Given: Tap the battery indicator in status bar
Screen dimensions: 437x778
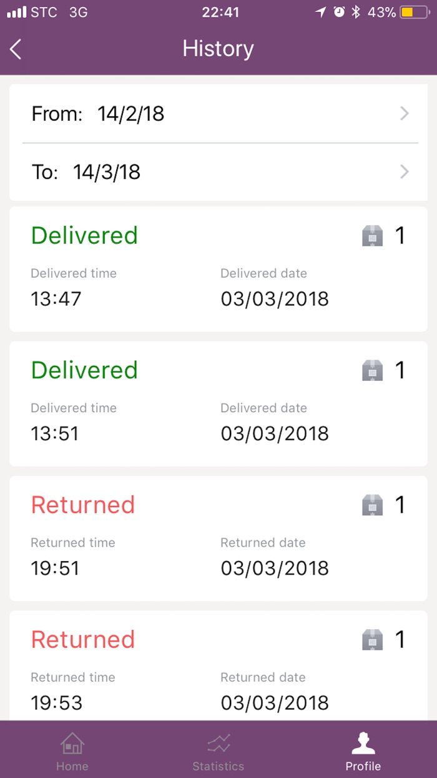Looking at the screenshot, I should click(415, 12).
